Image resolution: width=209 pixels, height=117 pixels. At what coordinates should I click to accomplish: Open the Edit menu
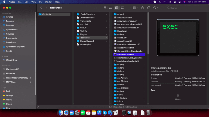(26, 2)
